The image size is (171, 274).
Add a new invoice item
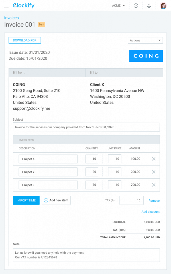pos(56,200)
